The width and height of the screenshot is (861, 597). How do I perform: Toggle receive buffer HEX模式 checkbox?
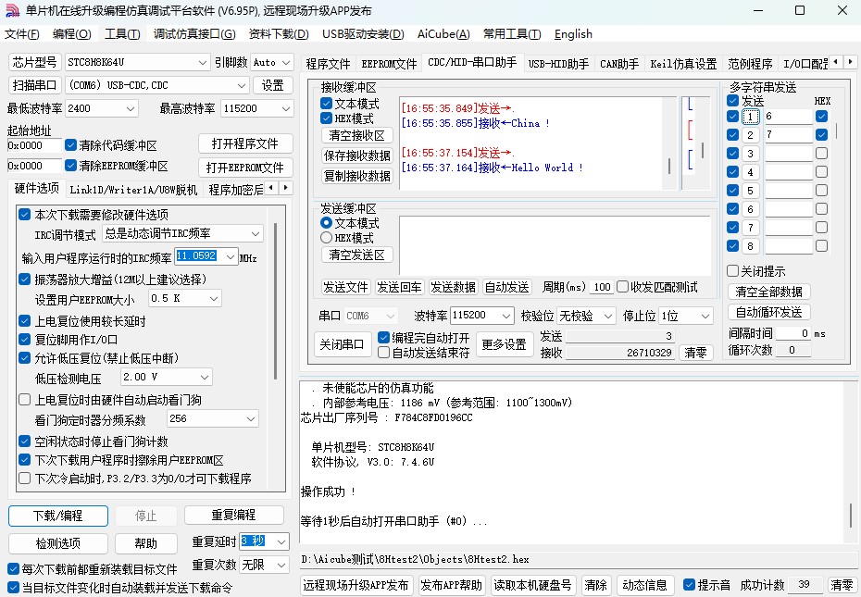tap(326, 118)
